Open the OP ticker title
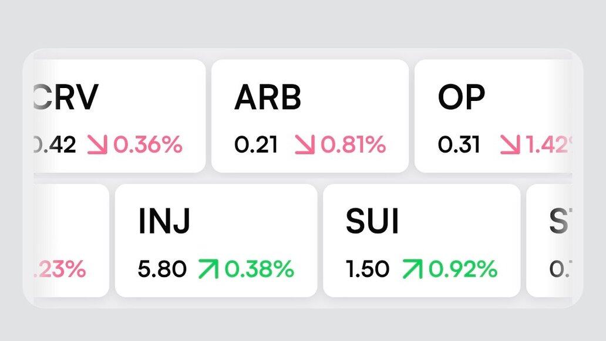Screen dimensions: 606x341 [x=462, y=98]
